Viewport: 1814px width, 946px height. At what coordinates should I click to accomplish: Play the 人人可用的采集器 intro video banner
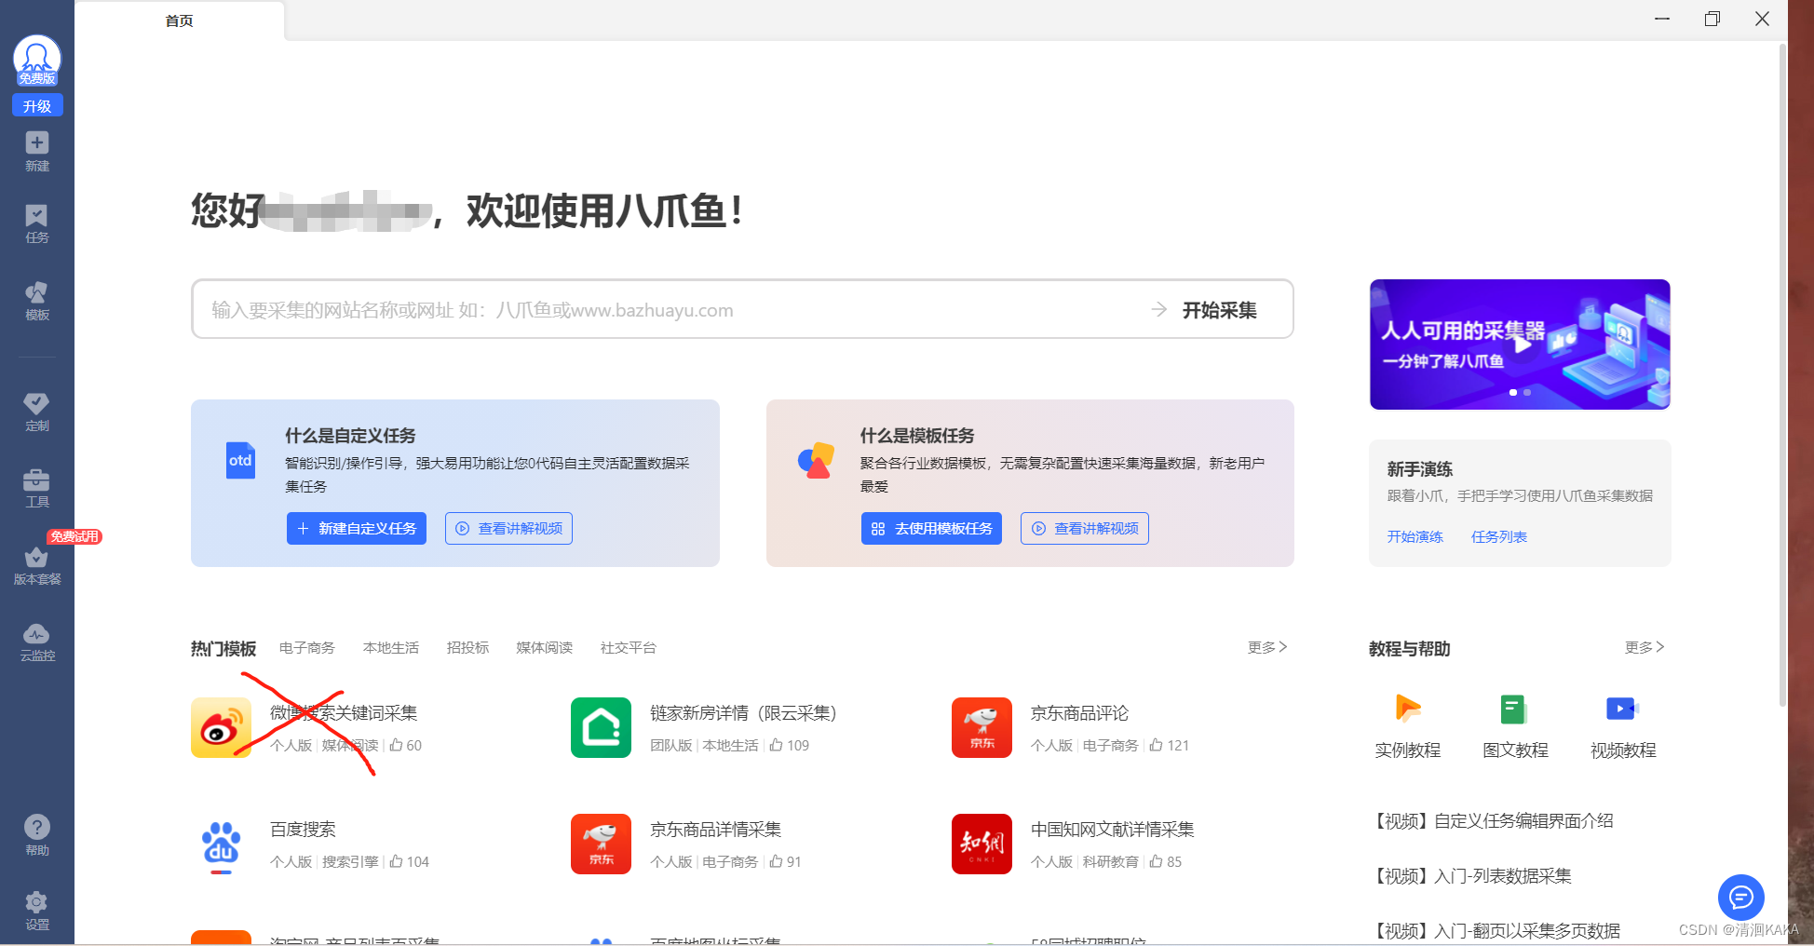coord(1520,345)
